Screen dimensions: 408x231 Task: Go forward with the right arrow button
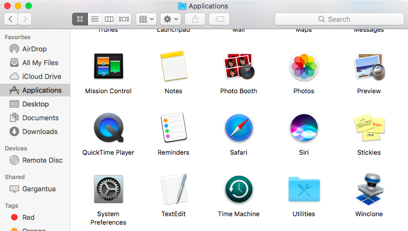[x=25, y=19]
